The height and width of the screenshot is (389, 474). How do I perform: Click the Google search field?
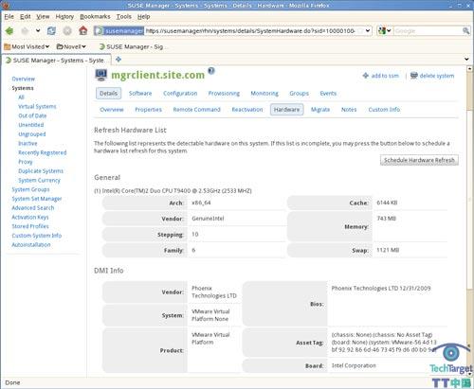click(x=428, y=30)
